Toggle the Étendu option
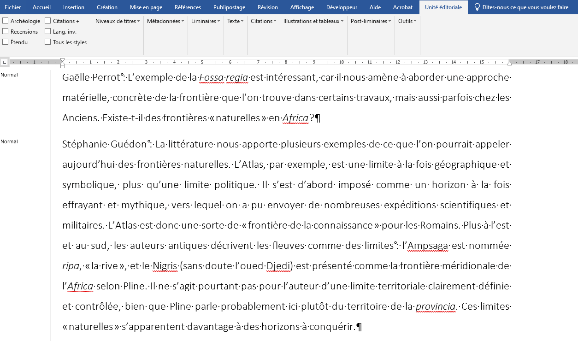Image resolution: width=578 pixels, height=341 pixels. 6,42
